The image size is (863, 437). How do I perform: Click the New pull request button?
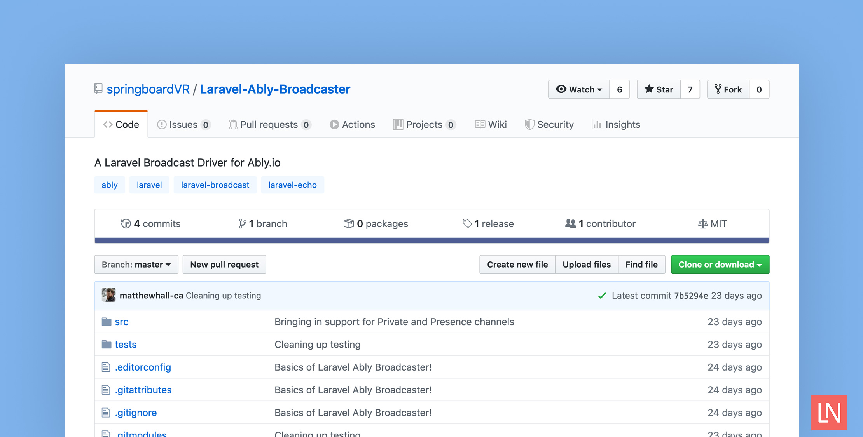224,265
